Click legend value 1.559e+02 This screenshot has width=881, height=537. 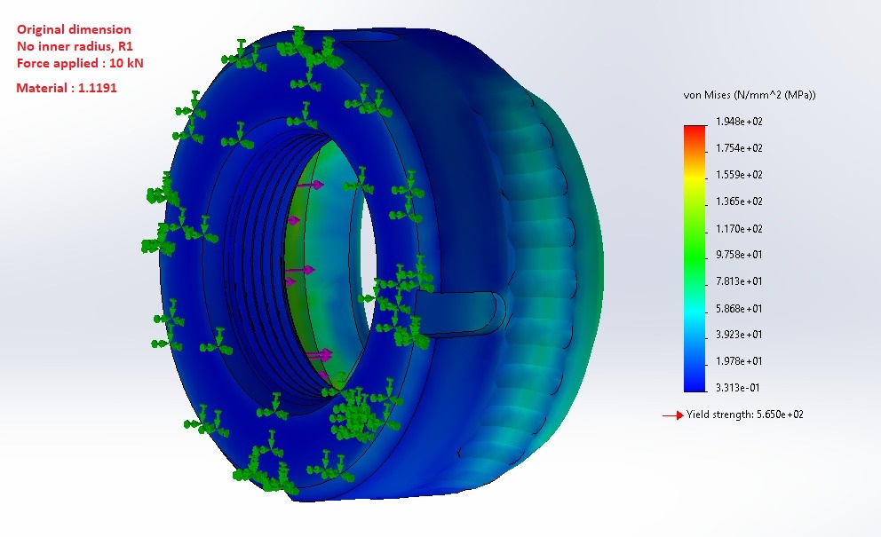[x=739, y=175]
